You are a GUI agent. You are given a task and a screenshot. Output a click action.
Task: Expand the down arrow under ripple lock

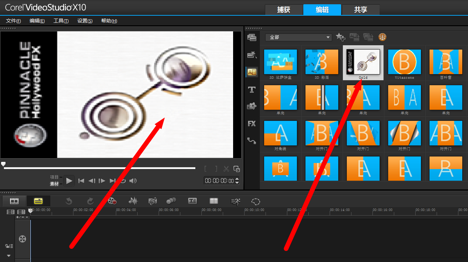(9, 256)
